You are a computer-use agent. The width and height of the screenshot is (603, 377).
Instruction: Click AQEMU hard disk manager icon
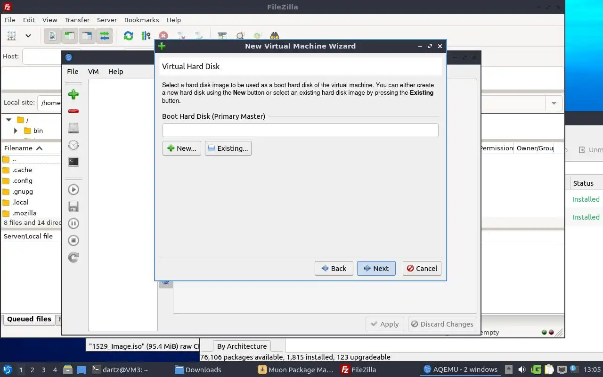coord(73,128)
